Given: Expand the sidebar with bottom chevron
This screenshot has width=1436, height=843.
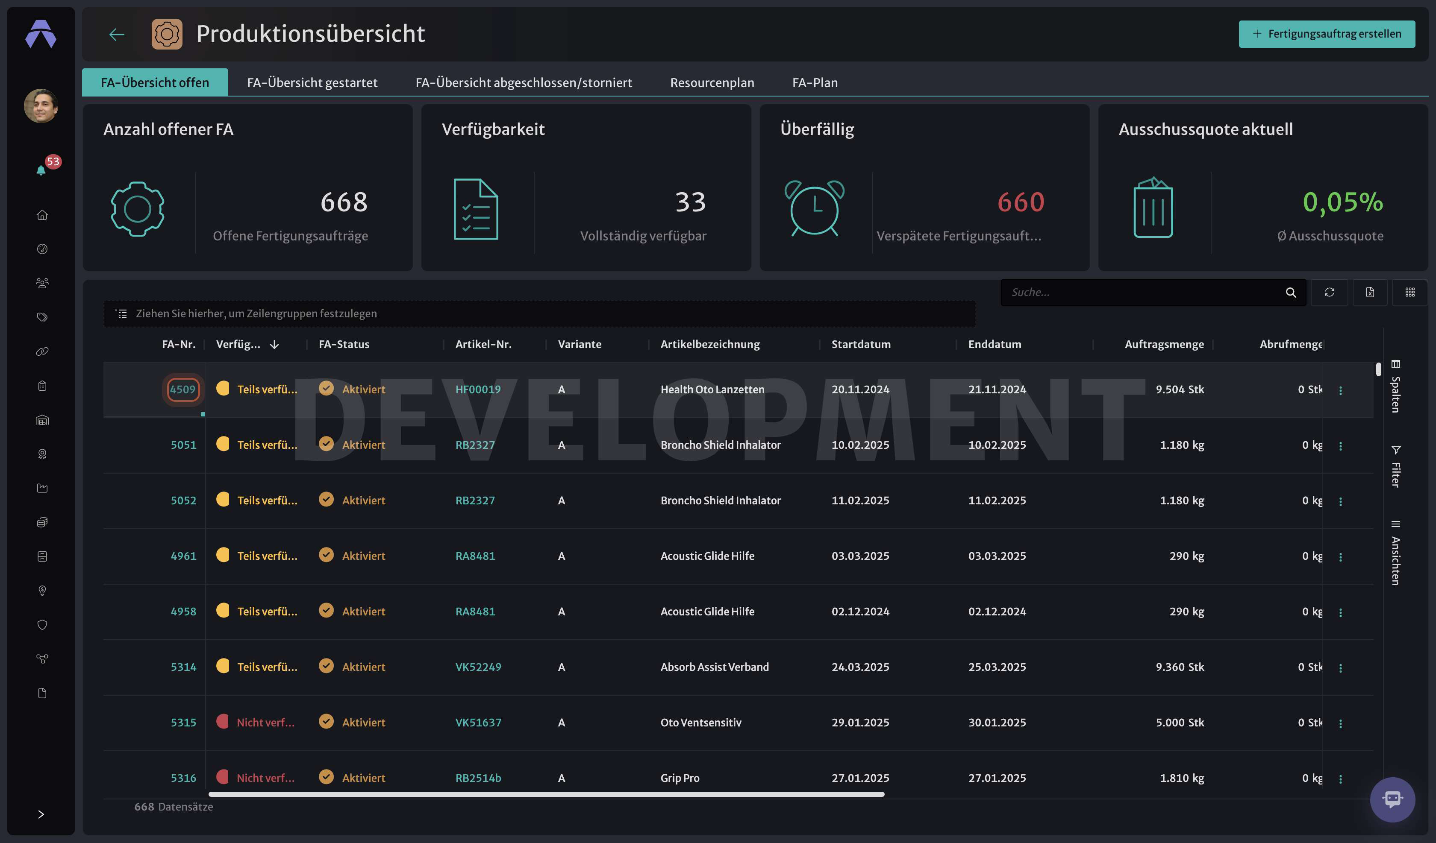Looking at the screenshot, I should point(41,814).
